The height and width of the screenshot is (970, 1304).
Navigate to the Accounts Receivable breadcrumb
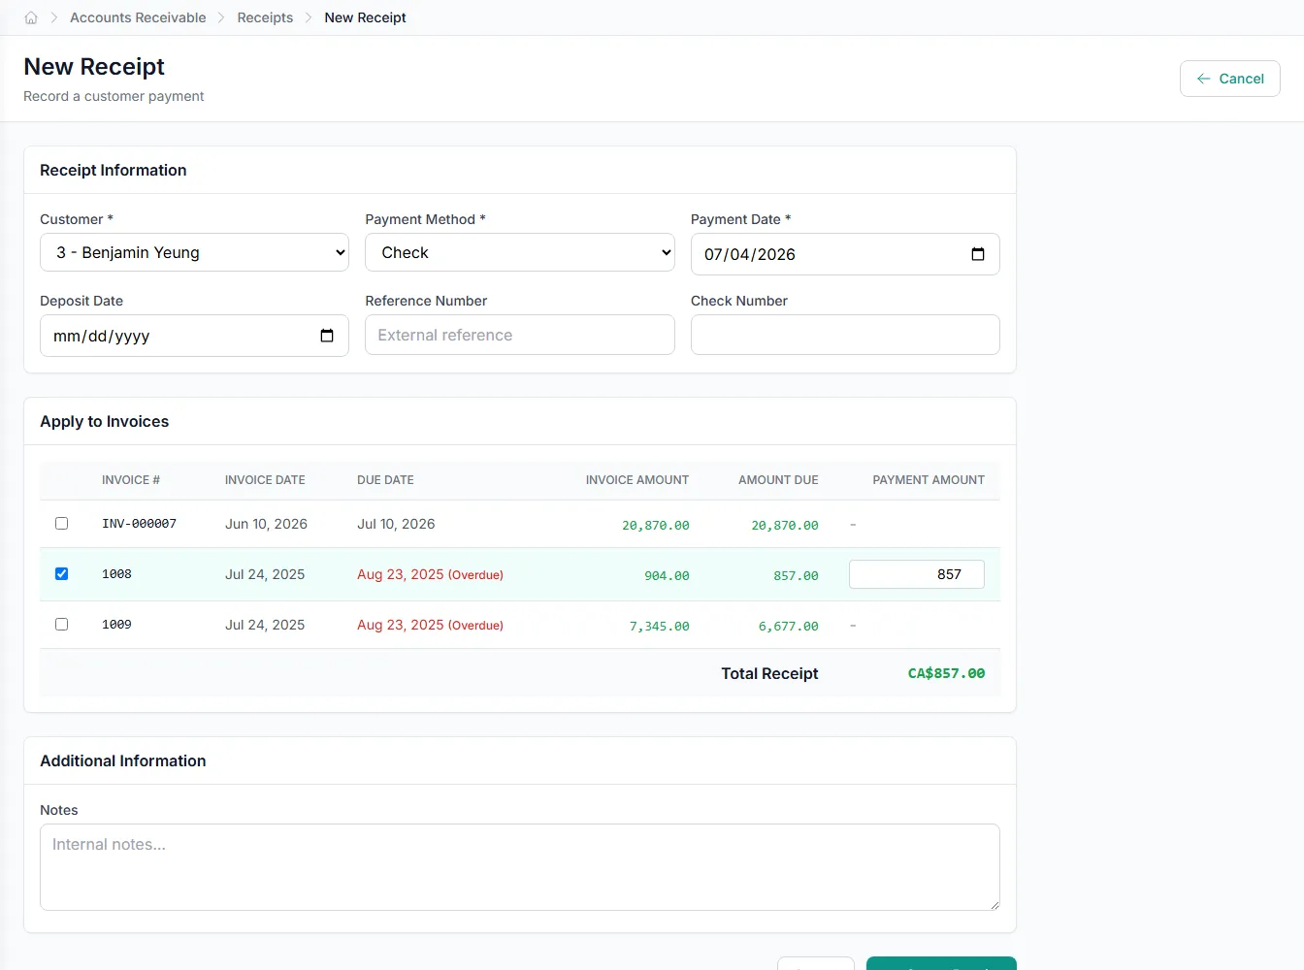click(x=138, y=17)
